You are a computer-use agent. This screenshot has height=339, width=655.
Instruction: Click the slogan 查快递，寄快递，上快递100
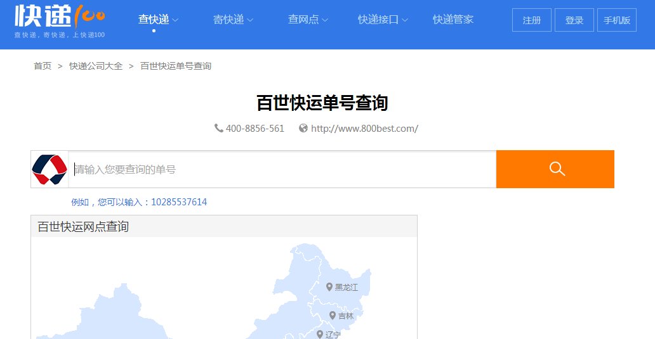(59, 35)
